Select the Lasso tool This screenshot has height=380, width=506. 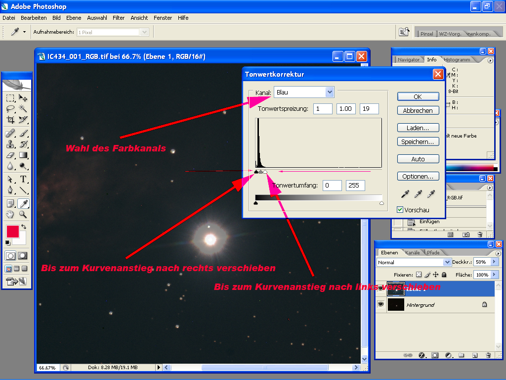(10, 108)
